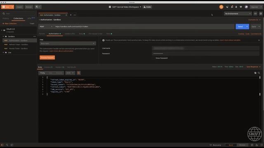Open the Cookies link
The image size is (264, 148).
tap(241, 34)
